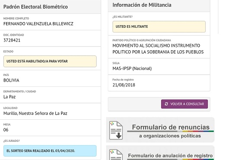Click the sorteo 03/04/2020 notice box
Image resolution: width=233 pixels, height=160 pixels.
click(x=50, y=151)
